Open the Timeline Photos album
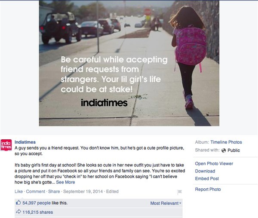The image size is (258, 218). (226, 142)
